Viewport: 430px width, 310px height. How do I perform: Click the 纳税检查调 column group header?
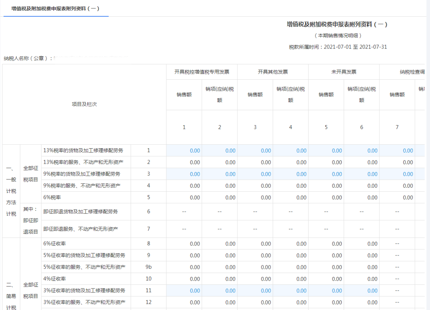pos(402,72)
